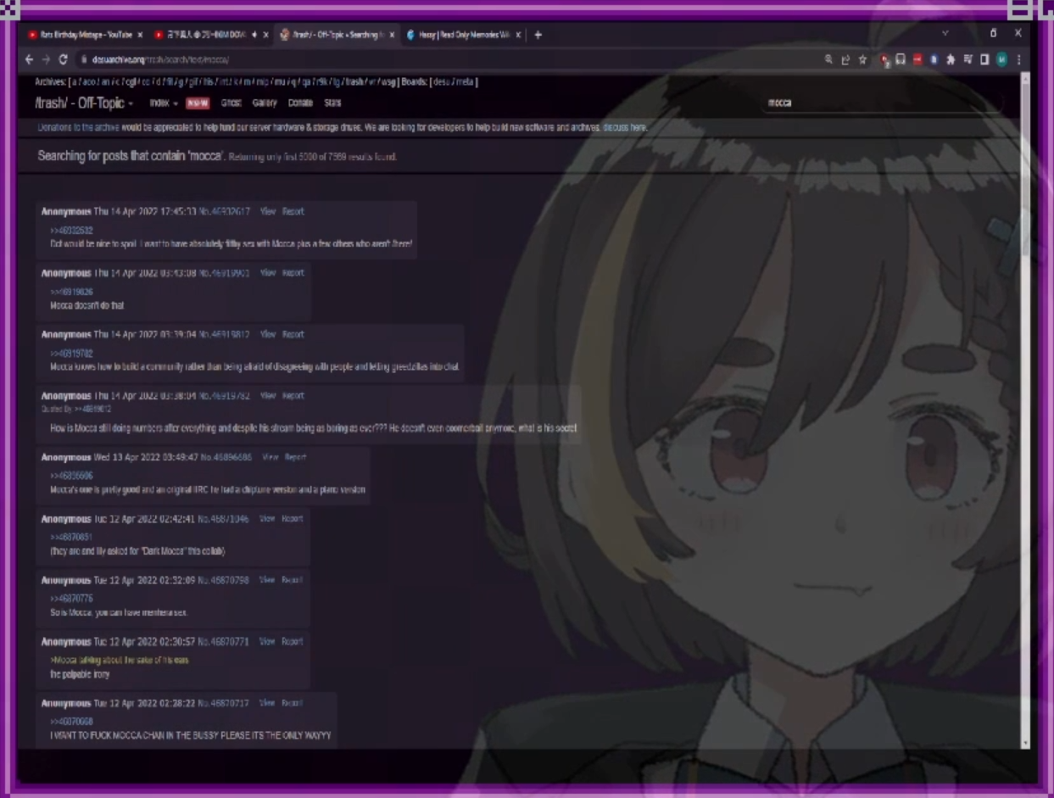Click the 'Searching for posts that contain' heading

pyautogui.click(x=131, y=156)
